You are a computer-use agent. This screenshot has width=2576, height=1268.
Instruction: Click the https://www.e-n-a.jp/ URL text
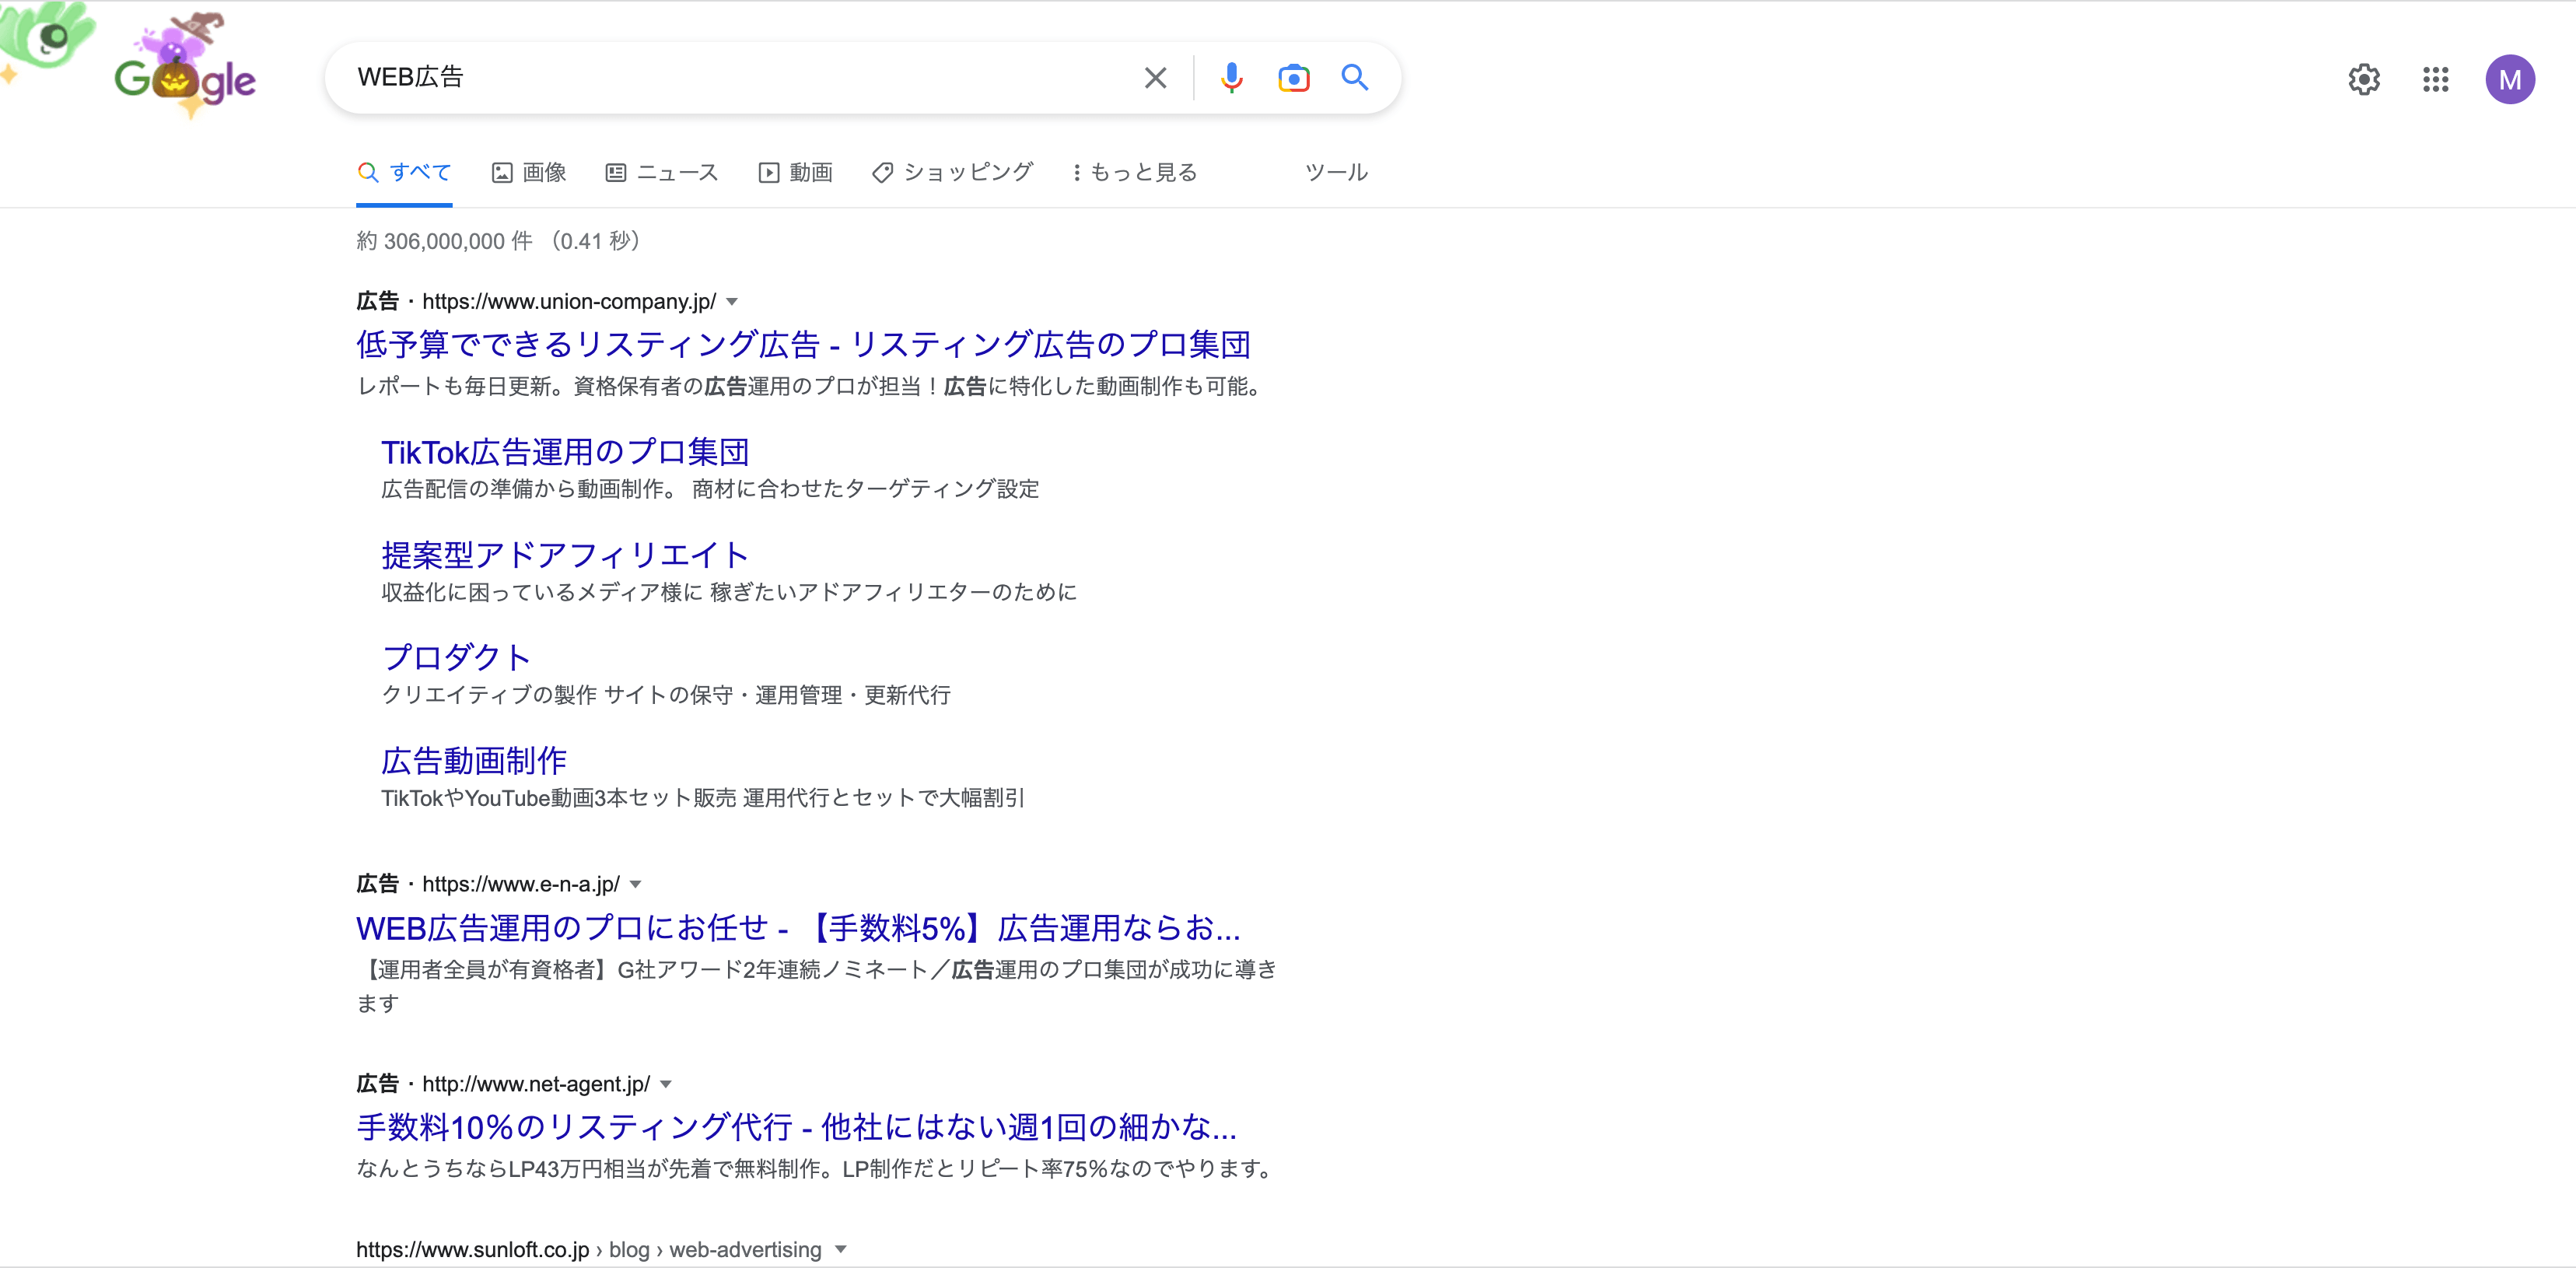point(521,884)
